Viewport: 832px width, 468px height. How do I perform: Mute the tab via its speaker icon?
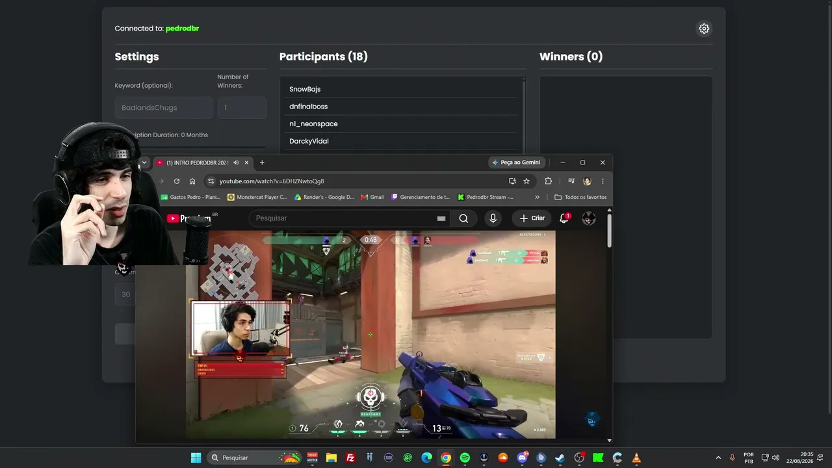pyautogui.click(x=236, y=162)
